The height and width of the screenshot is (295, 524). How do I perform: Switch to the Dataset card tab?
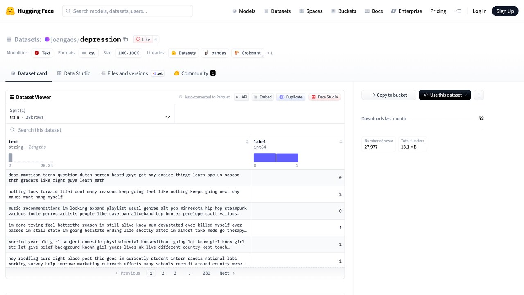tap(29, 73)
